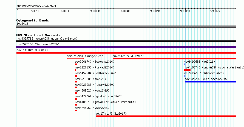
Task: Select the red nsv3112845 variant bar
Action: pos(126,53)
